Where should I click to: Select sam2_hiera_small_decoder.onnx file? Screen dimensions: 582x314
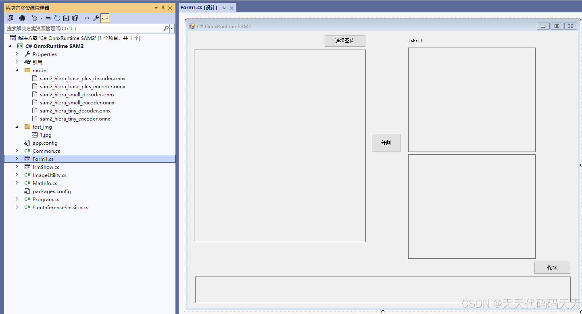77,95
